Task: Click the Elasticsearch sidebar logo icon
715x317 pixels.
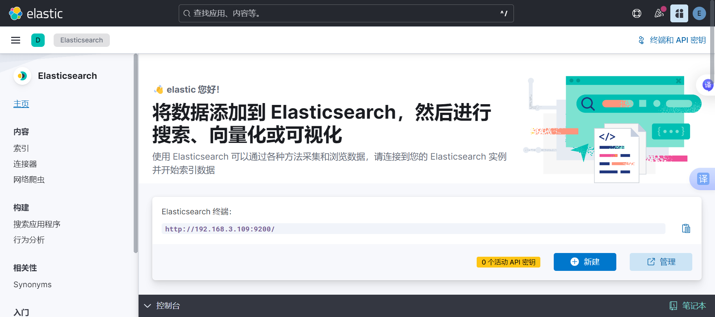Action: pyautogui.click(x=22, y=76)
